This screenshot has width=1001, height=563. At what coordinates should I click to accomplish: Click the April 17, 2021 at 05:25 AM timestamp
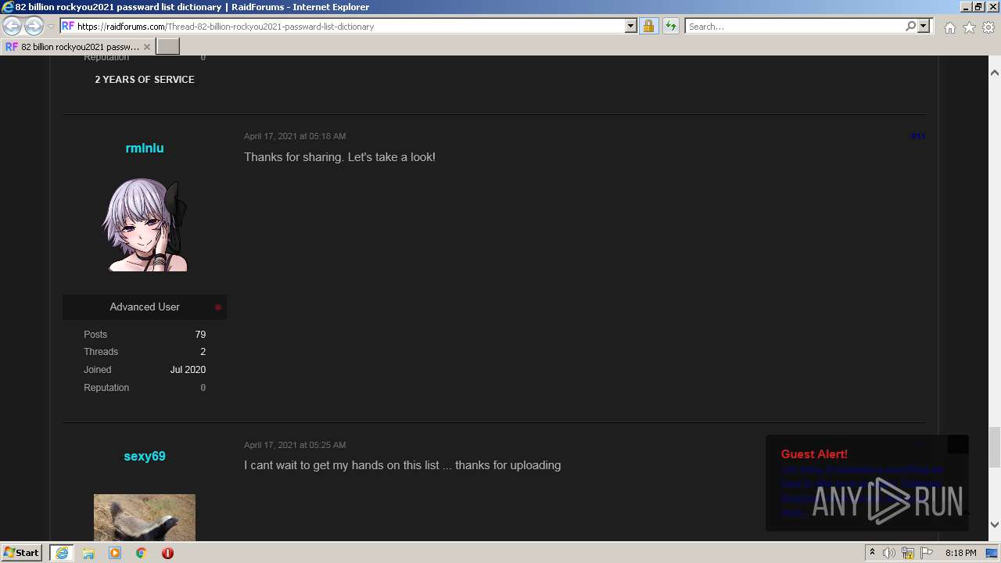pyautogui.click(x=295, y=445)
